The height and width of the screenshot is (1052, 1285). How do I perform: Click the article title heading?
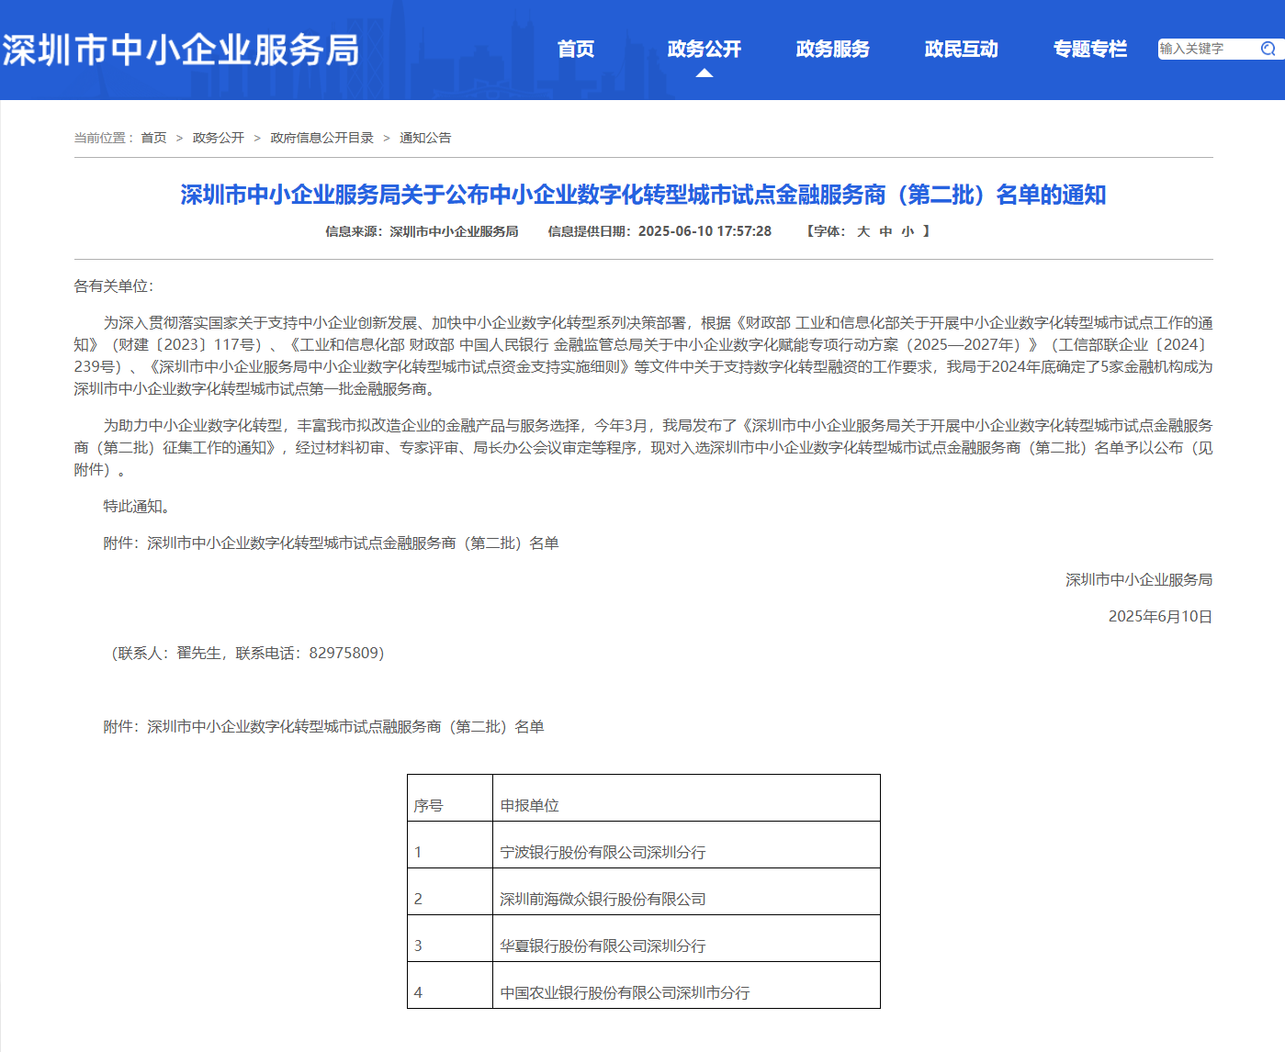(643, 195)
